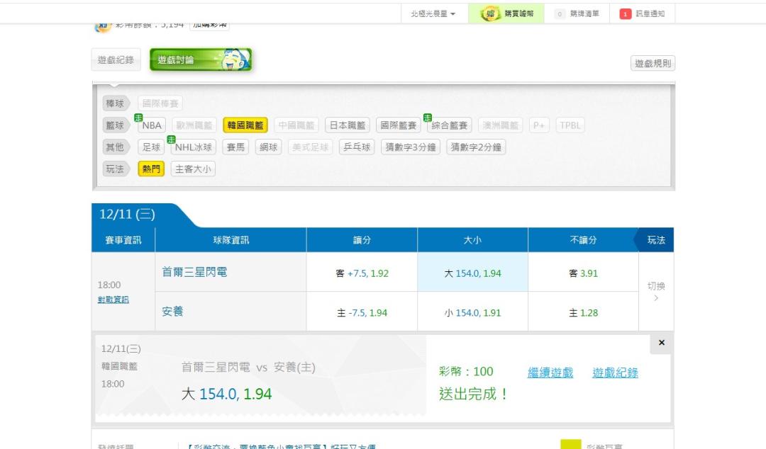Click the green 走 badge on 綜合籃賽
Viewport: 766px width, 449px height.
tap(428, 118)
